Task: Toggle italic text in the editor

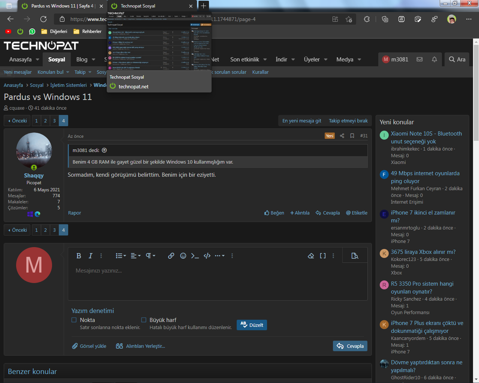Action: (x=90, y=256)
